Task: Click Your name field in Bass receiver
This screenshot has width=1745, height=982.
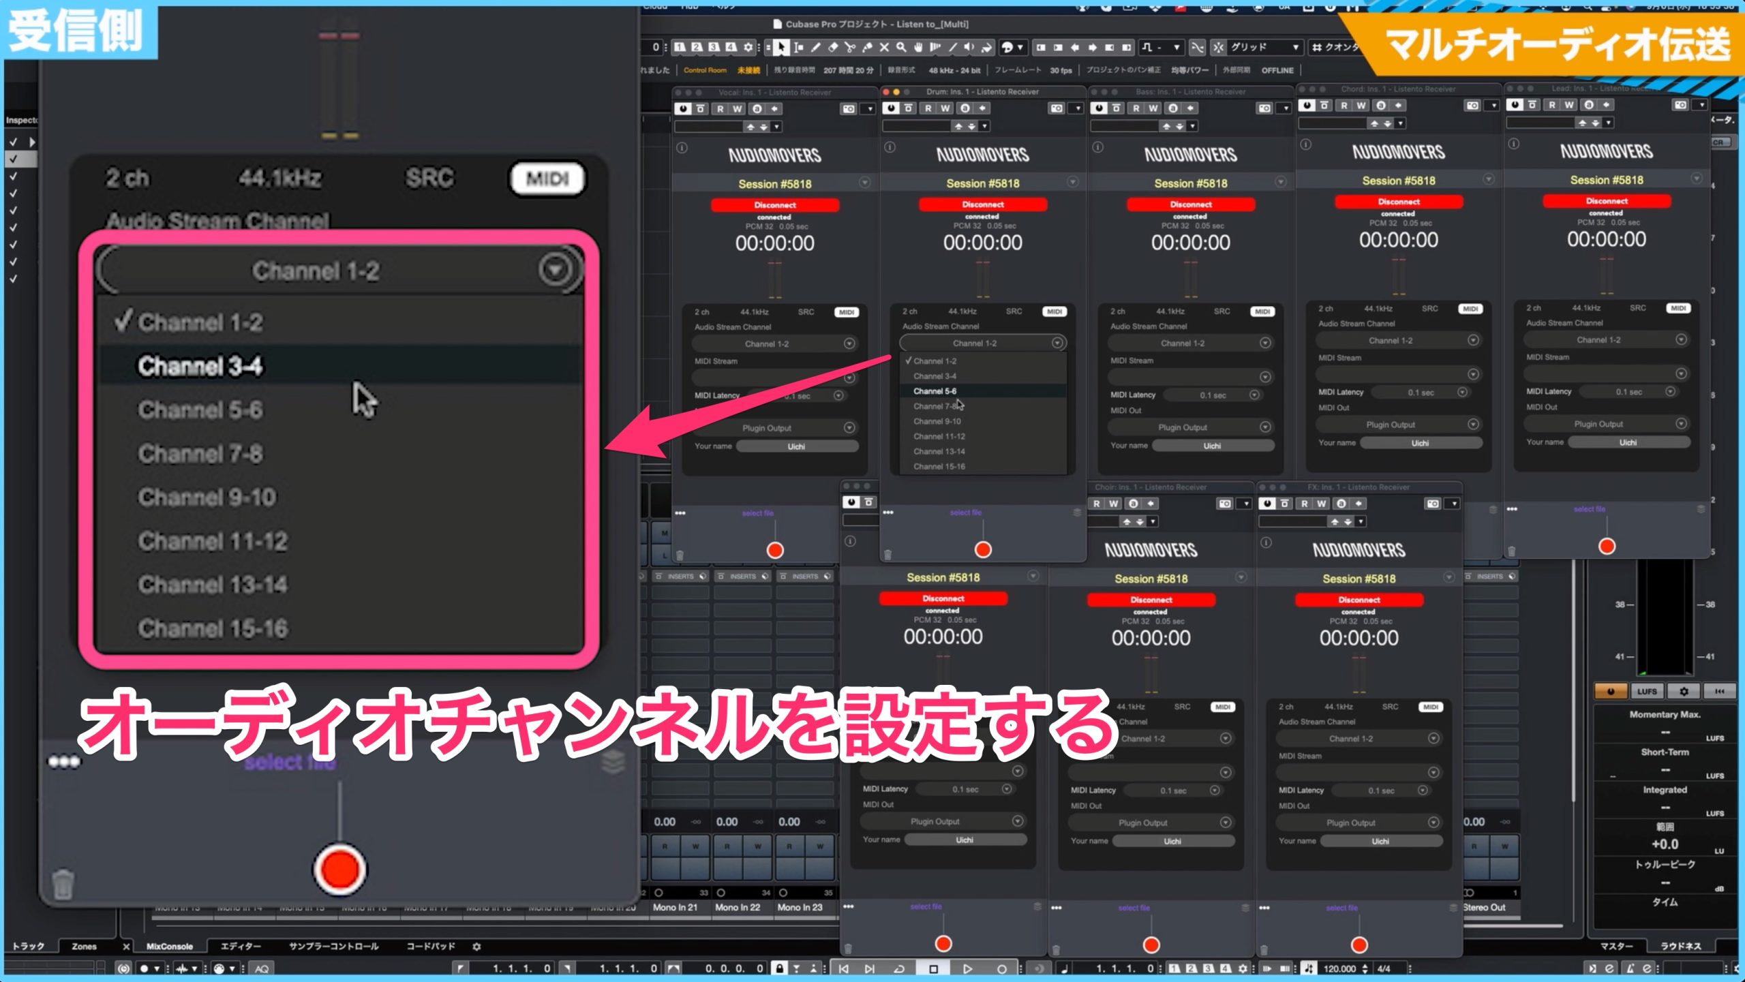Action: click(x=1212, y=446)
